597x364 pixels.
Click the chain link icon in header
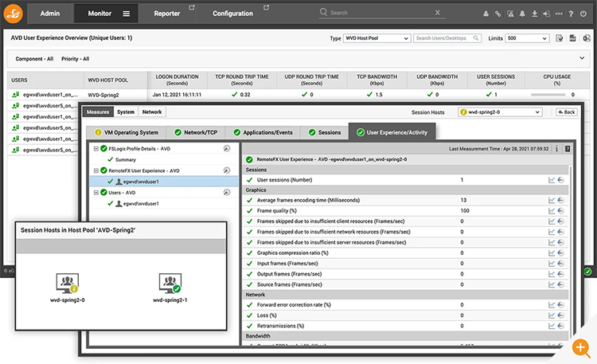(497, 14)
